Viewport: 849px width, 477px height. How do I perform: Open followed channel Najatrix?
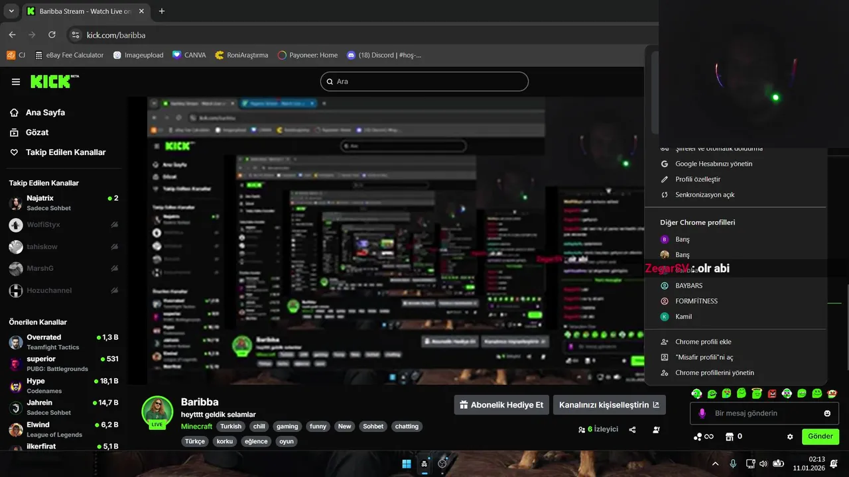tap(64, 203)
